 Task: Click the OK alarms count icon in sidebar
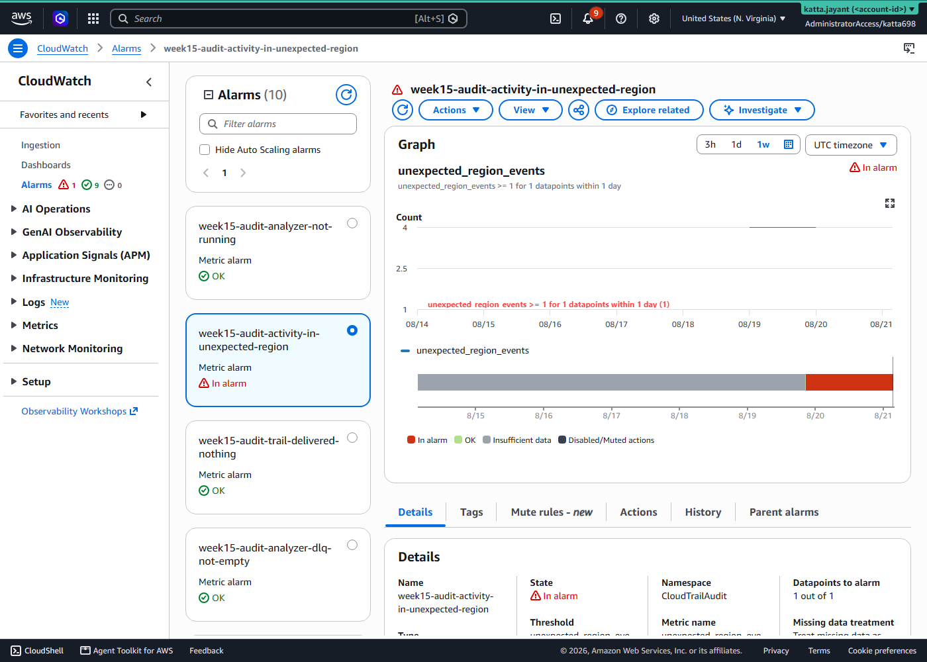point(87,185)
